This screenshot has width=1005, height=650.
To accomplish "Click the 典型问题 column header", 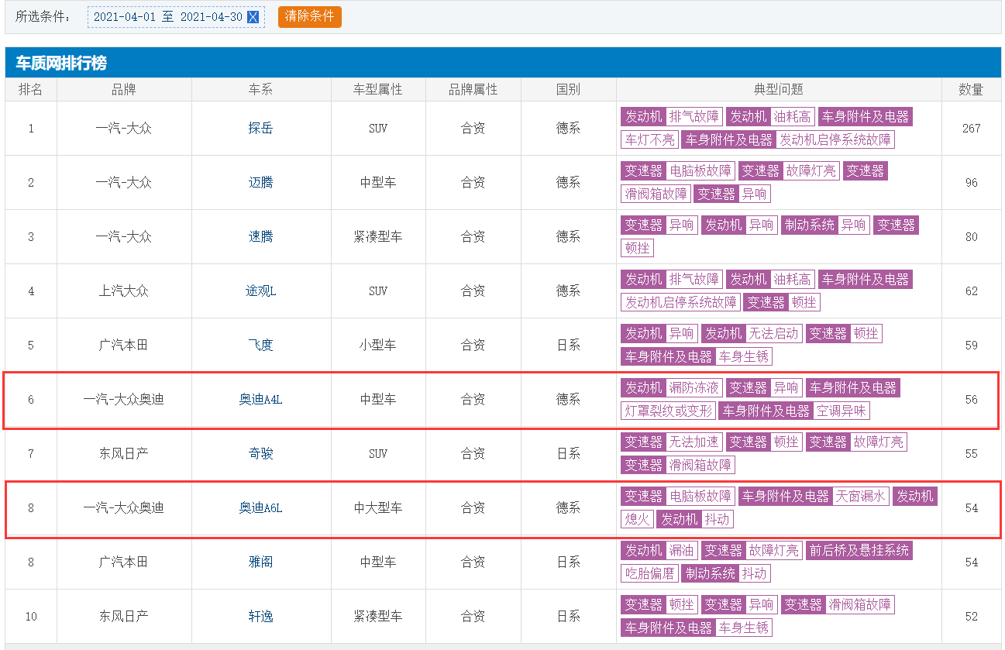I will pos(779,90).
